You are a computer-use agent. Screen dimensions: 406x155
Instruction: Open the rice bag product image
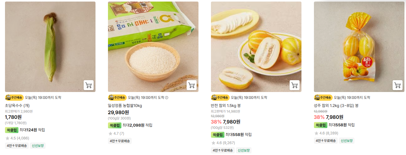pos(153,47)
